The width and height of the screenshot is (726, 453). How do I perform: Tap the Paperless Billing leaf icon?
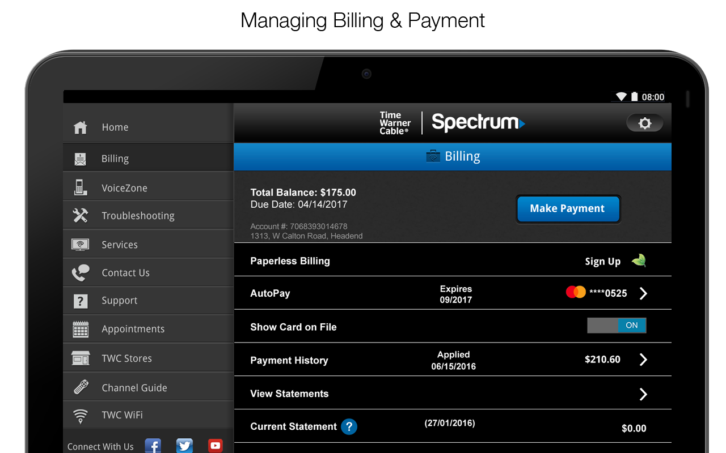639,260
